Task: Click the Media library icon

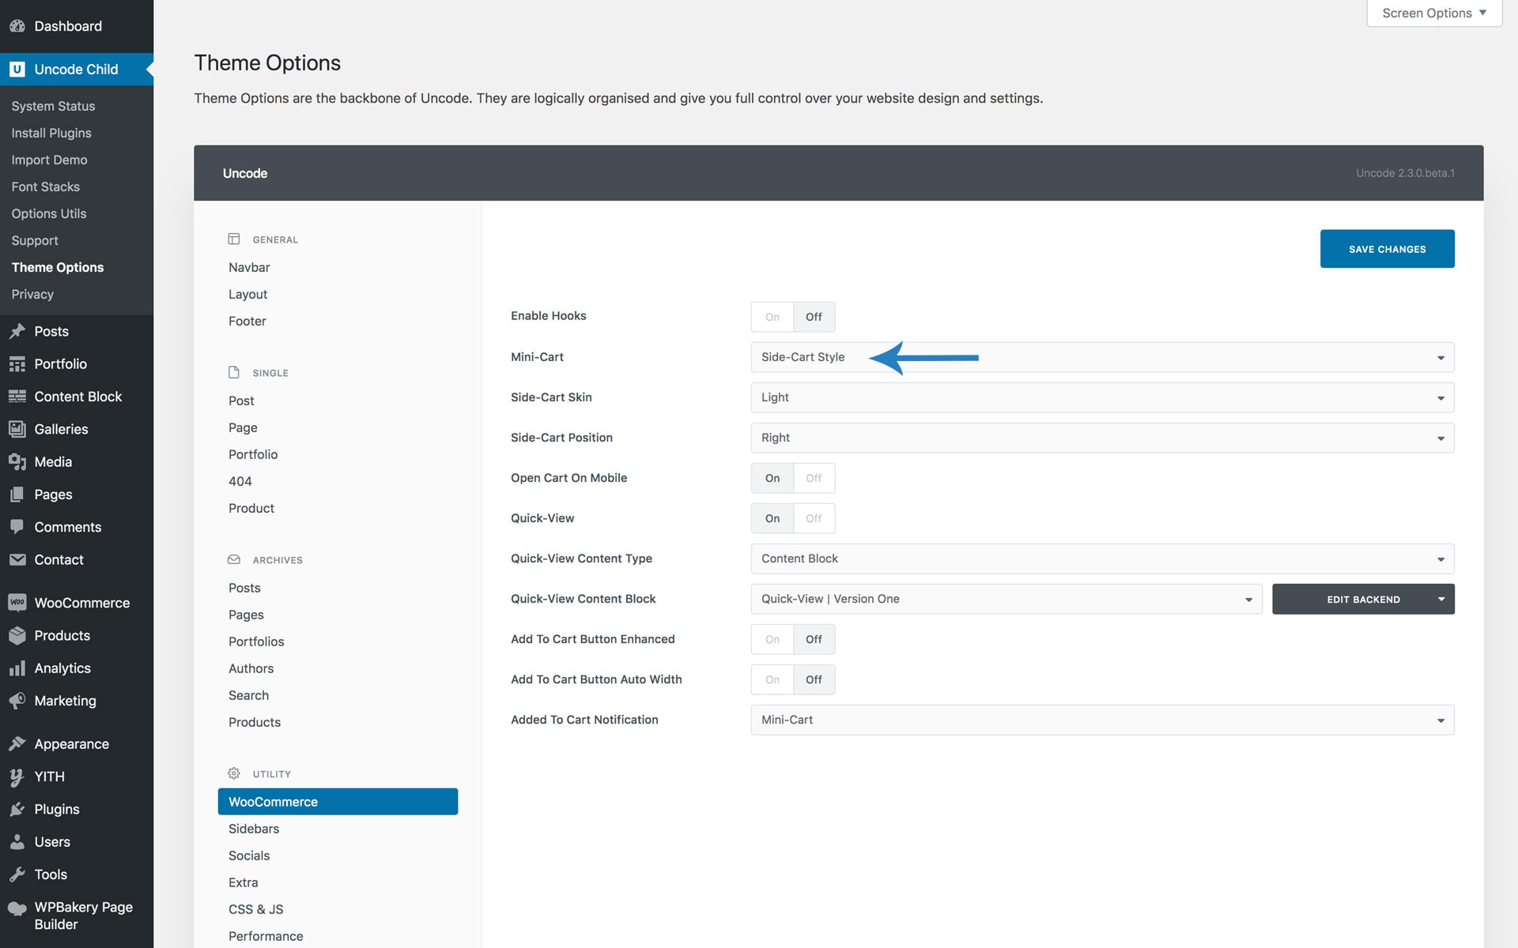Action: (17, 461)
